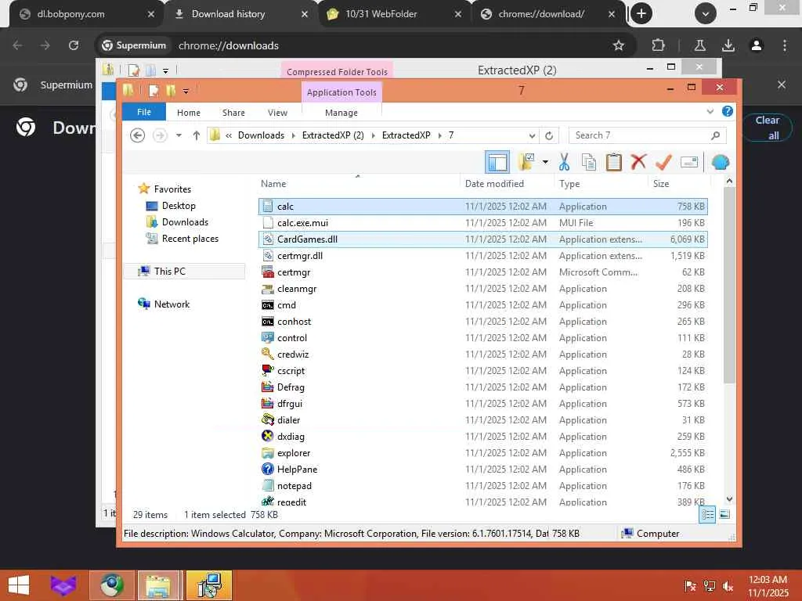Select the Defrag application icon
Image resolution: width=802 pixels, height=601 pixels.
pos(268,387)
